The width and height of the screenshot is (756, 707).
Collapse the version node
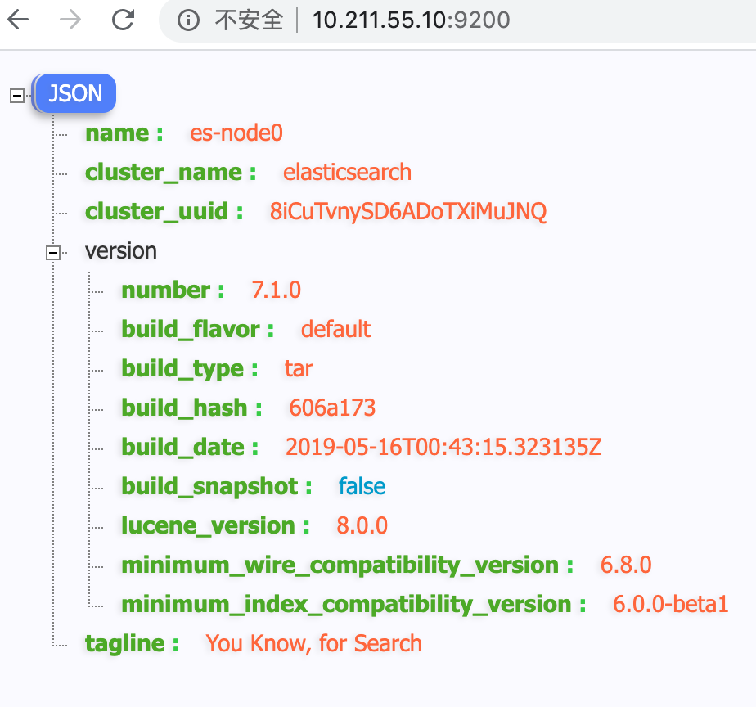point(54,254)
